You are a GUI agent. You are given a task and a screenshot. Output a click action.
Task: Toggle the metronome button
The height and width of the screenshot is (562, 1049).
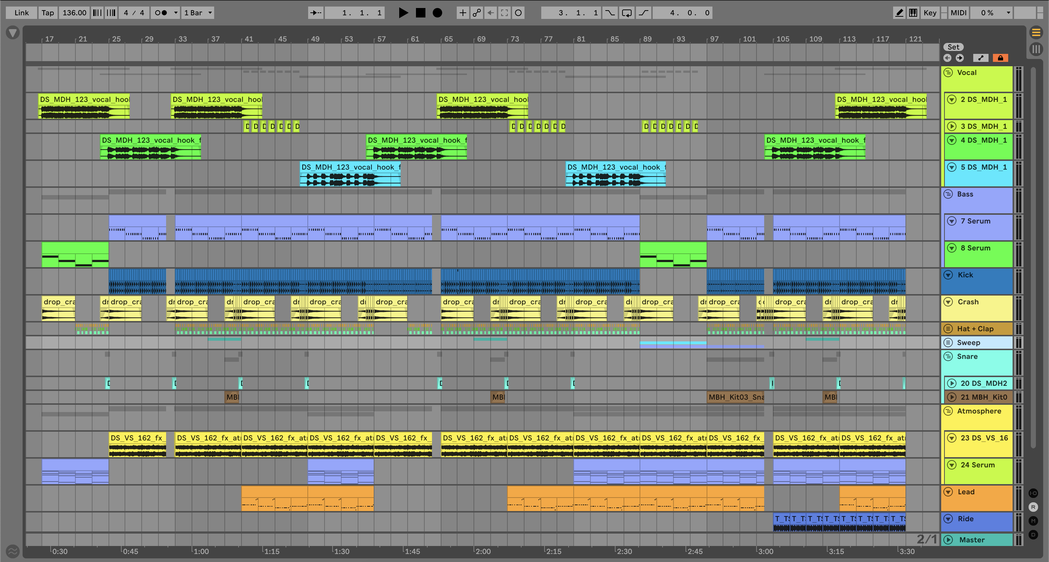[161, 13]
